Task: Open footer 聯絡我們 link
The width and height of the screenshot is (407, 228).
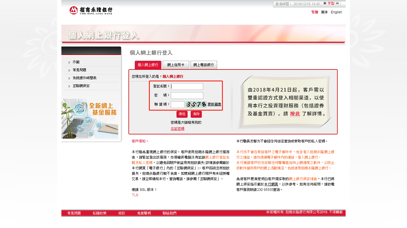Action: click(169, 213)
